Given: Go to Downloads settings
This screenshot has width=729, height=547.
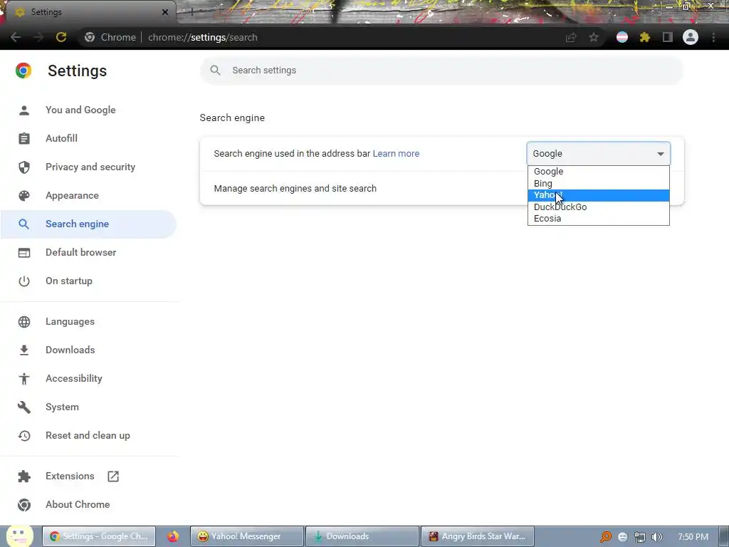Looking at the screenshot, I should tap(70, 350).
